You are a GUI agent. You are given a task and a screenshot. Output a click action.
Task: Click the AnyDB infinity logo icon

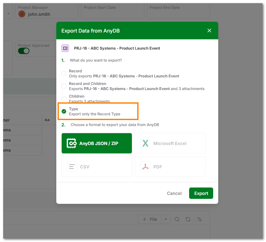71,143
